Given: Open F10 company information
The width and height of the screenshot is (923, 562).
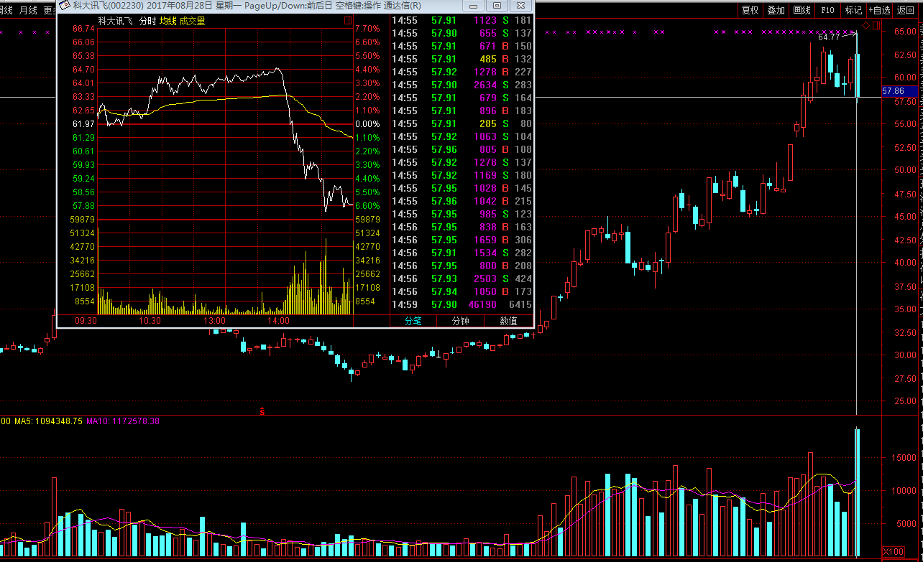Looking at the screenshot, I should pos(827,10).
